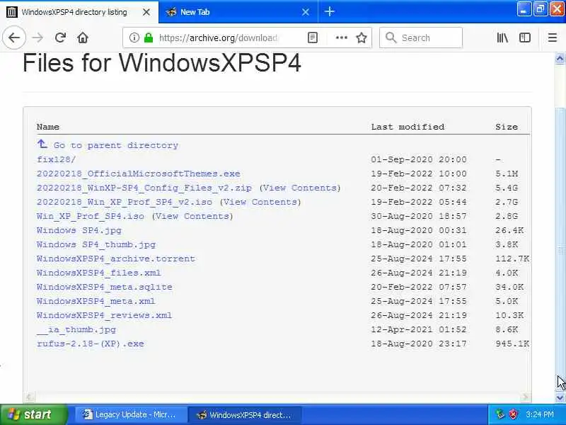Image resolution: width=566 pixels, height=425 pixels.
Task: Click the vertical scrollbar up arrow
Action: 560,58
